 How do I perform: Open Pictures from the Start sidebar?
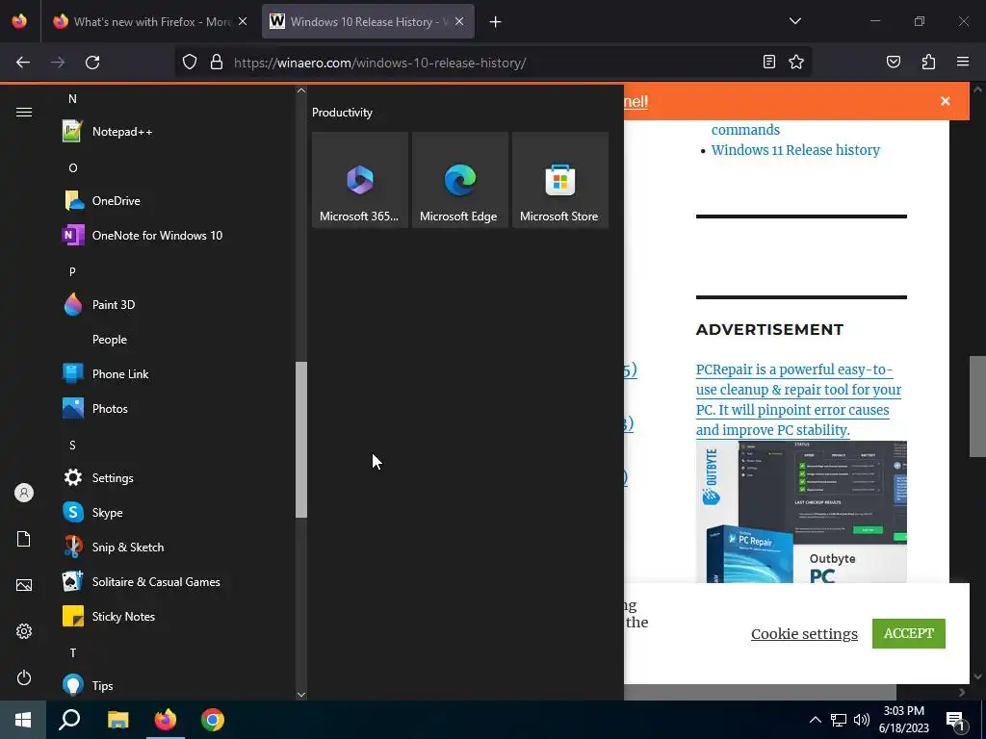click(24, 585)
